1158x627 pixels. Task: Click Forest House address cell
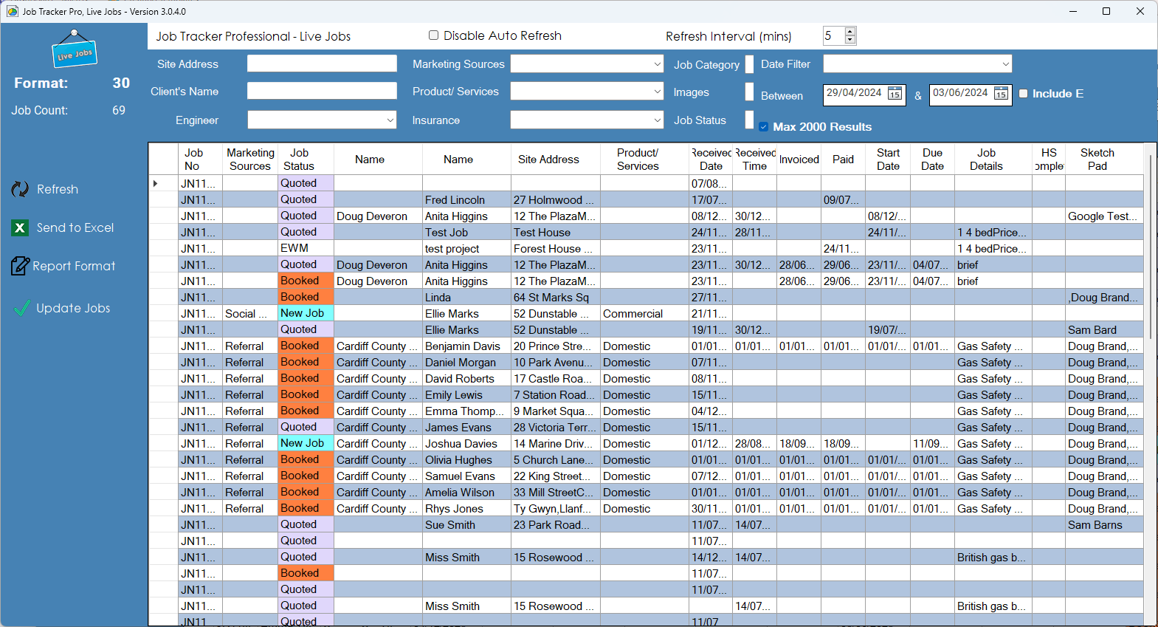click(x=556, y=248)
